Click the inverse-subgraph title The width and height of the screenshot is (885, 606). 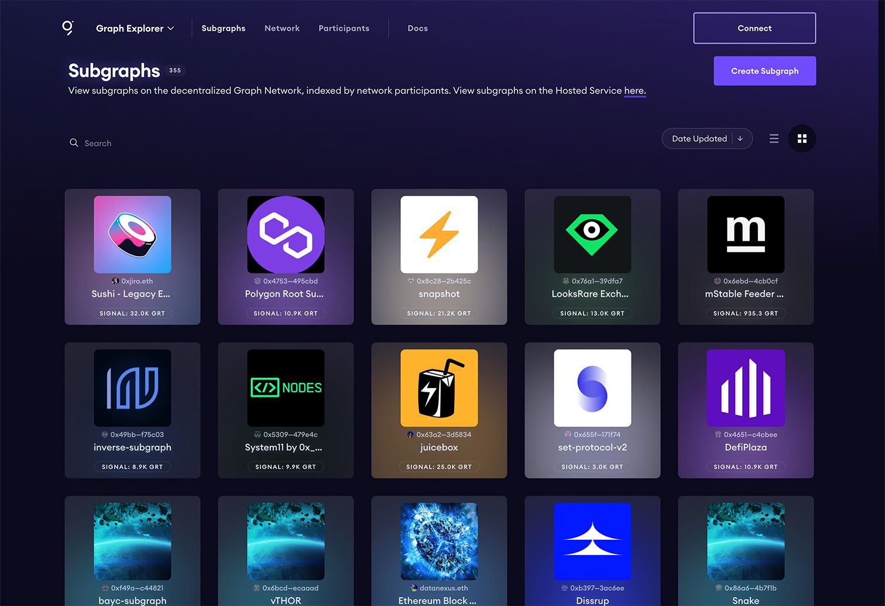coord(132,447)
